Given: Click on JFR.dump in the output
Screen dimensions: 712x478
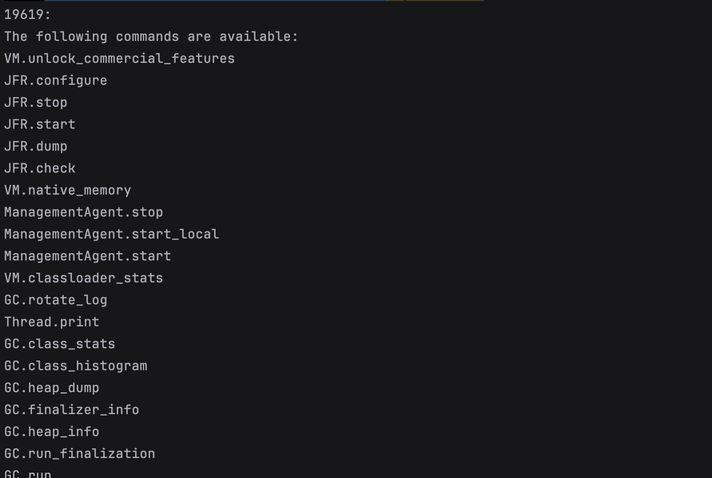Looking at the screenshot, I should [35, 146].
